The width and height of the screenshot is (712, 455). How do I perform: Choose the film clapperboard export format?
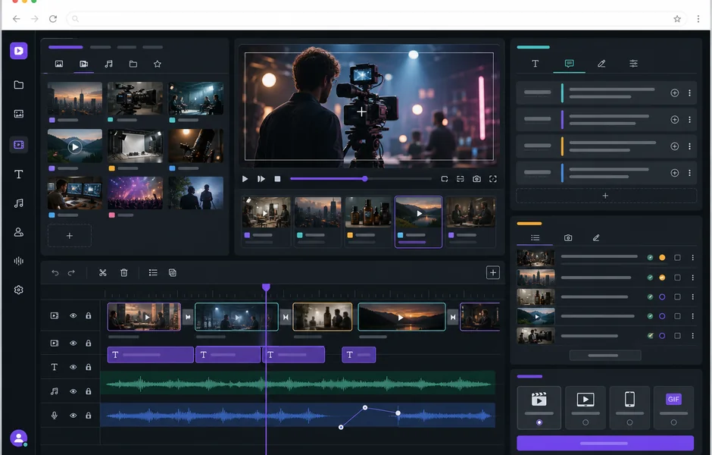point(539,408)
